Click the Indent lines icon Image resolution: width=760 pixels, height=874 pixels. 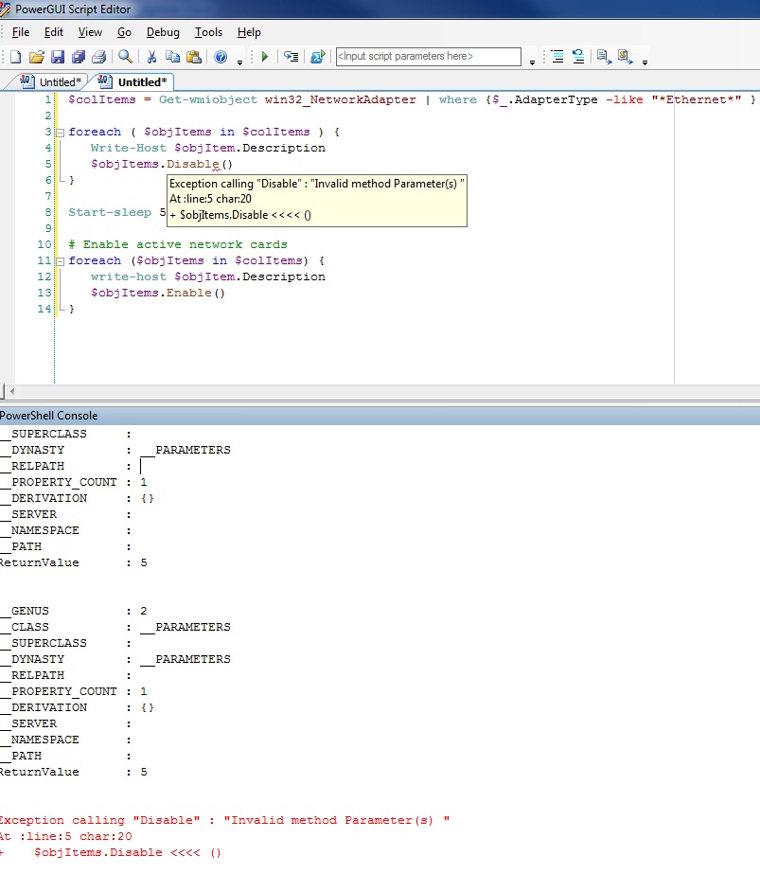557,56
